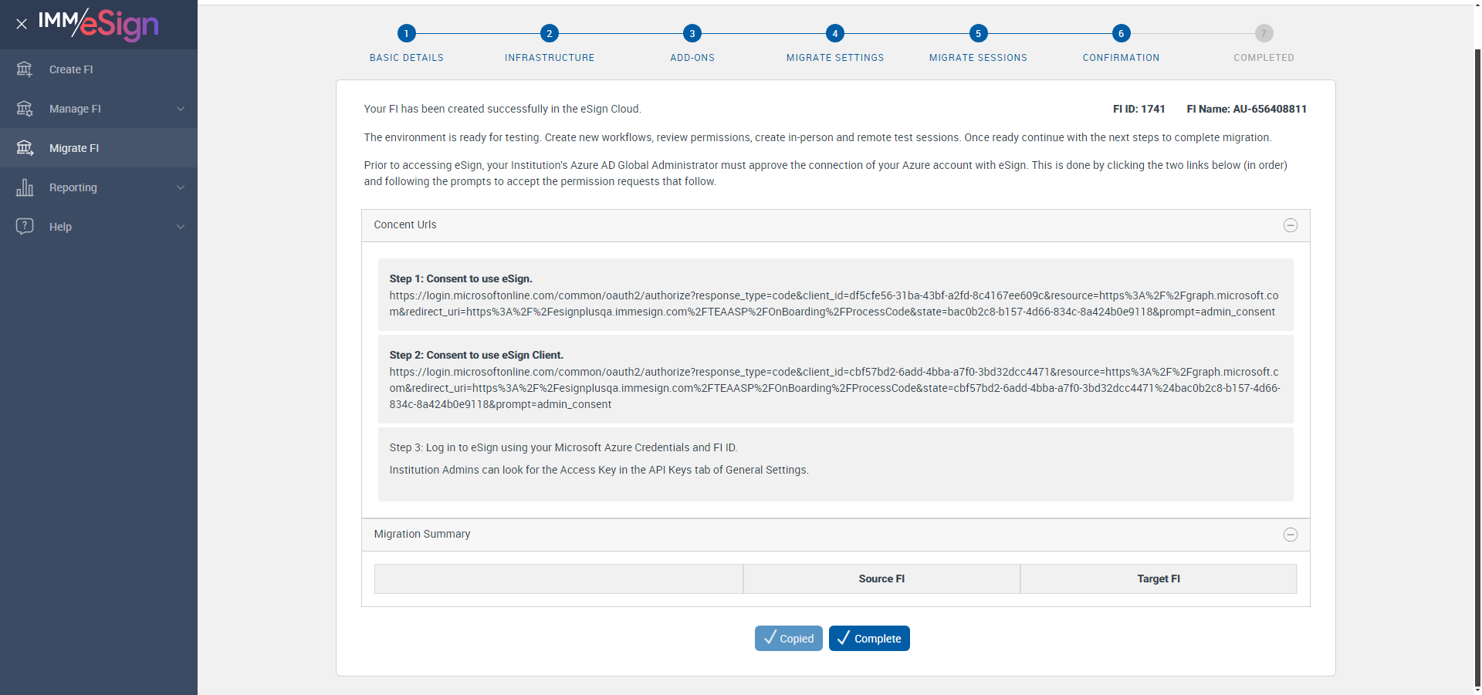Click the Source FI column header
Image resolution: width=1482 pixels, height=695 pixels.
click(x=881, y=579)
